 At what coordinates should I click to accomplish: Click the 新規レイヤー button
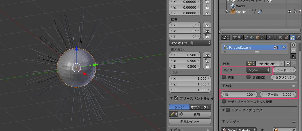point(190,122)
